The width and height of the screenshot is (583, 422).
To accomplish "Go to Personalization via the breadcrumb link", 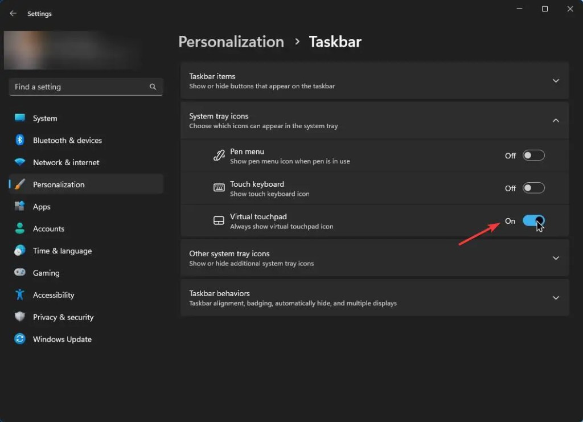I will [231, 42].
